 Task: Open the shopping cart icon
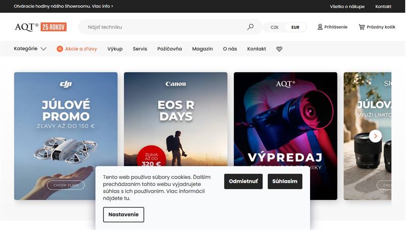pos(361,27)
